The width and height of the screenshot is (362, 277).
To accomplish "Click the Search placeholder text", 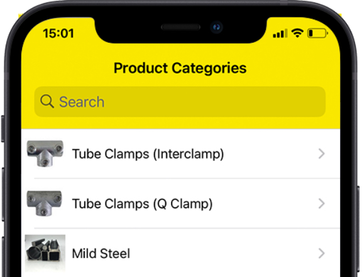I will 82,102.
